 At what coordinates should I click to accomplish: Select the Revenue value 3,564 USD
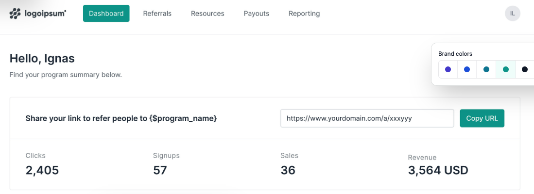point(438,170)
